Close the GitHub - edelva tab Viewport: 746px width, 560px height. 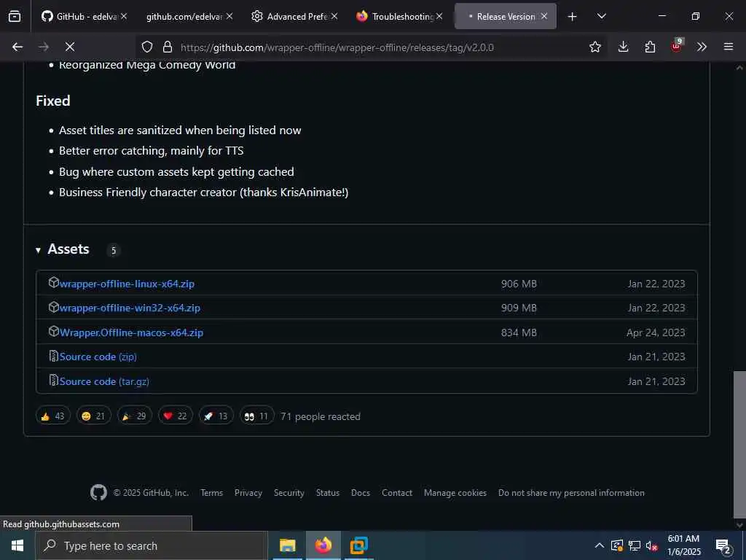coord(124,16)
